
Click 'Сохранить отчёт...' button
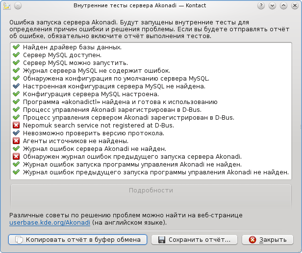[x=194, y=240]
